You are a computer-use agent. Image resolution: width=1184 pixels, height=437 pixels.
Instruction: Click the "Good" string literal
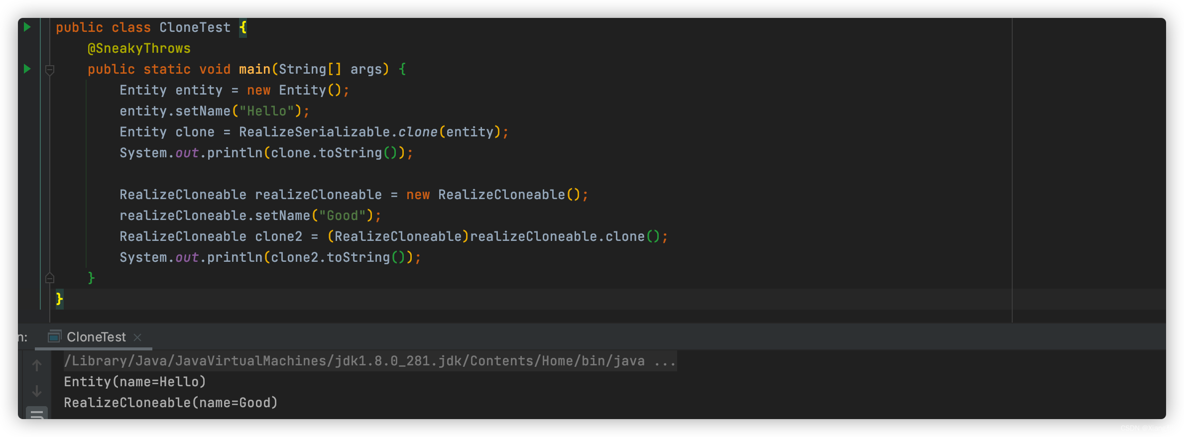342,216
